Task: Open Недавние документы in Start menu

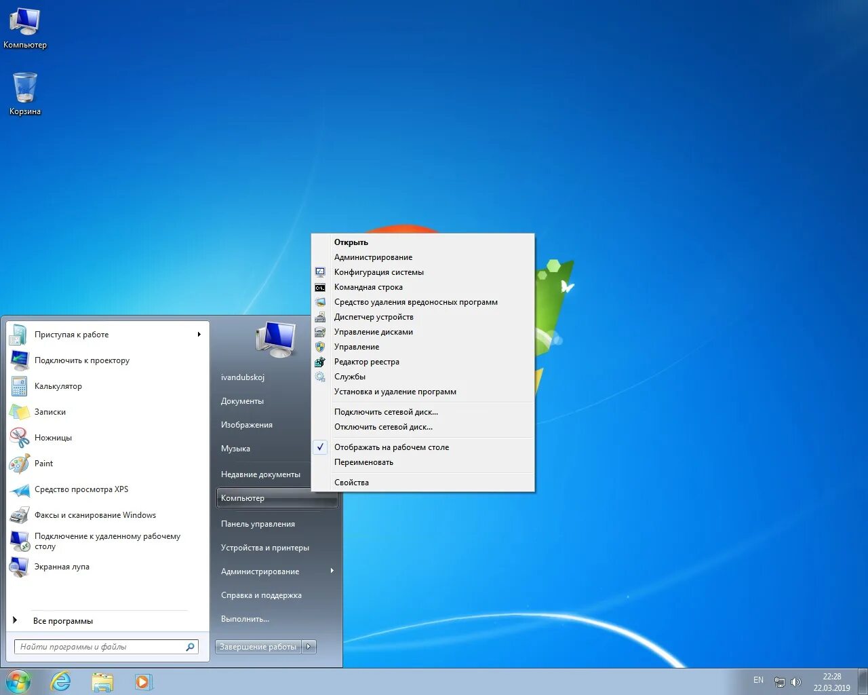Action: coord(260,474)
